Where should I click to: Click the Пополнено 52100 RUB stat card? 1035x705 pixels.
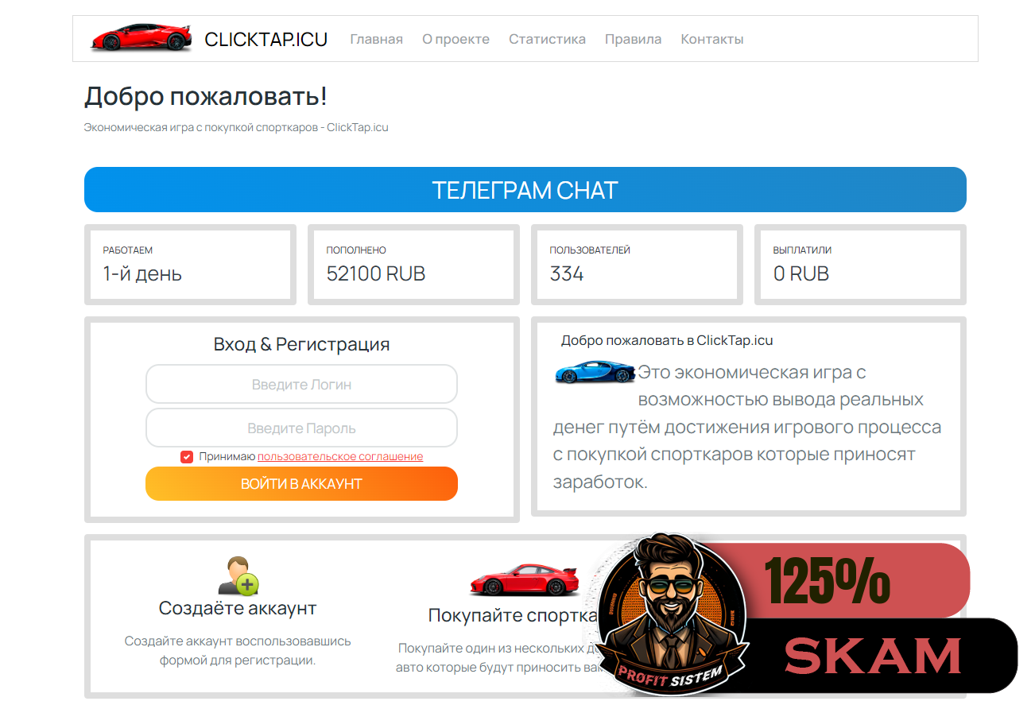click(413, 265)
